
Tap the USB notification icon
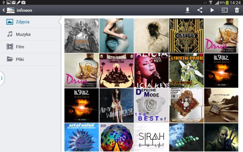click(4, 2)
